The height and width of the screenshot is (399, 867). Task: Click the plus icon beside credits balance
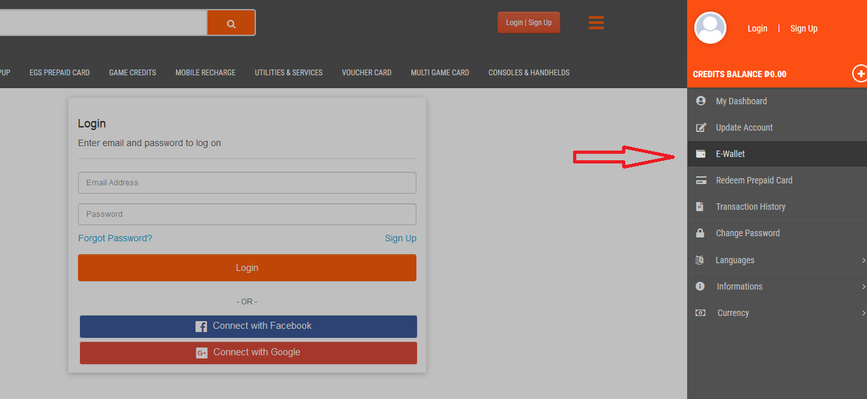click(861, 73)
